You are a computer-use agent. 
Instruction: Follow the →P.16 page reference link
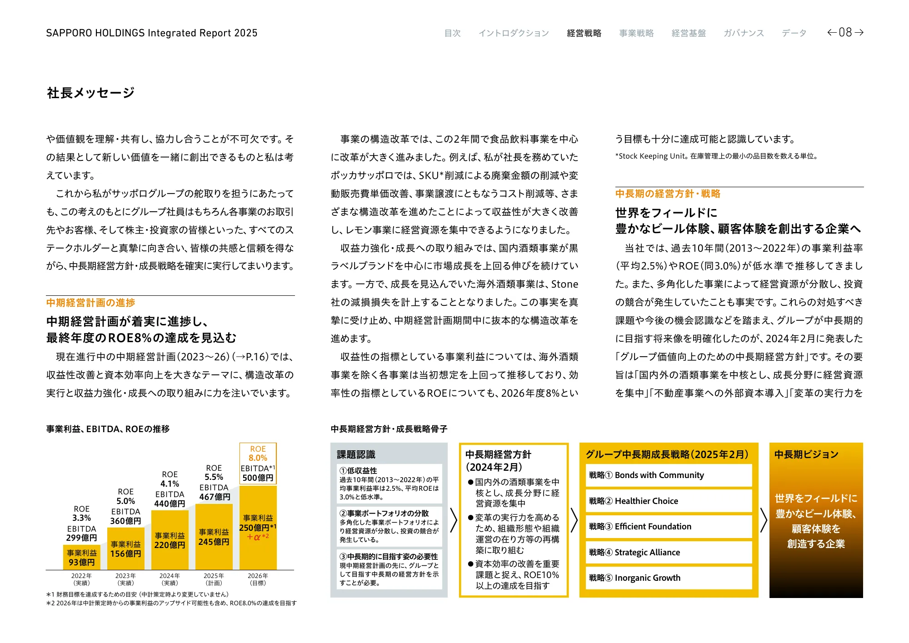(252, 357)
